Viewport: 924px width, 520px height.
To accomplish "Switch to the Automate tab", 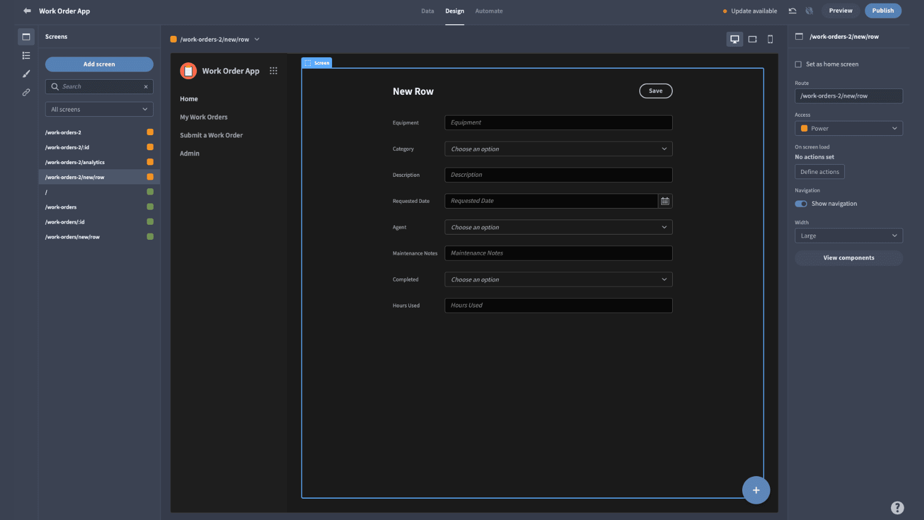I will coord(489,11).
